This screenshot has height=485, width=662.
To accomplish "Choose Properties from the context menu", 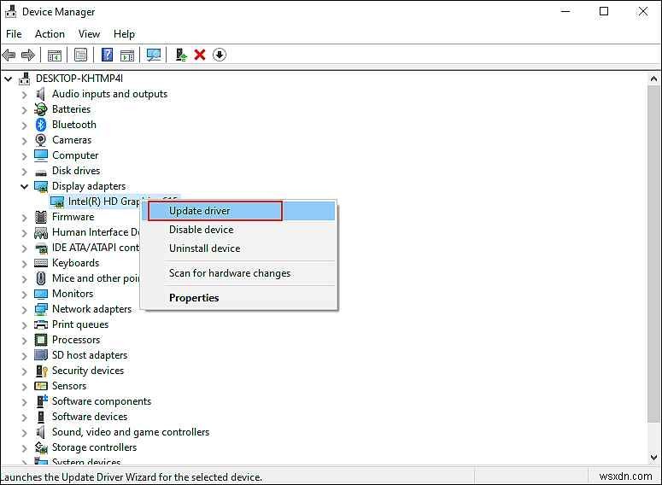I will [238, 298].
